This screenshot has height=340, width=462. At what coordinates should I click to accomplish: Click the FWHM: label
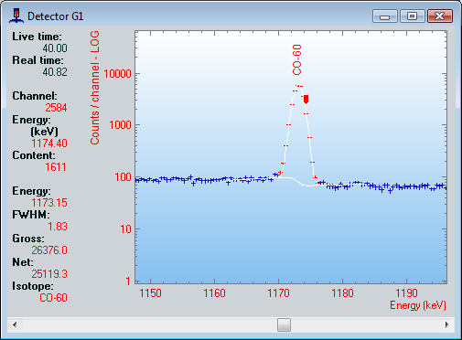click(x=31, y=215)
